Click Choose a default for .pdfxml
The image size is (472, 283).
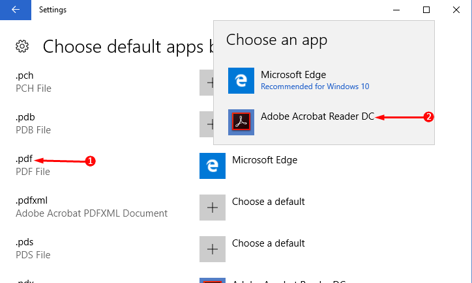tap(268, 202)
